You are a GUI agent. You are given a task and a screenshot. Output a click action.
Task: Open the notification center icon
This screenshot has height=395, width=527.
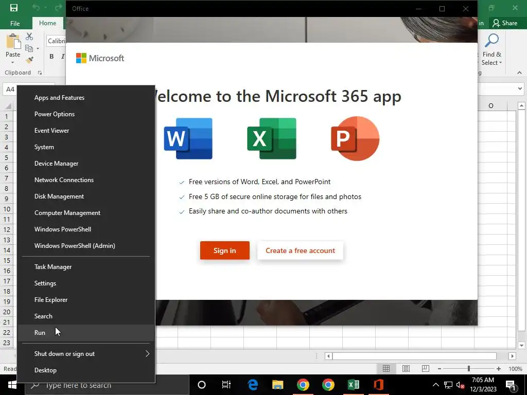tap(511, 385)
